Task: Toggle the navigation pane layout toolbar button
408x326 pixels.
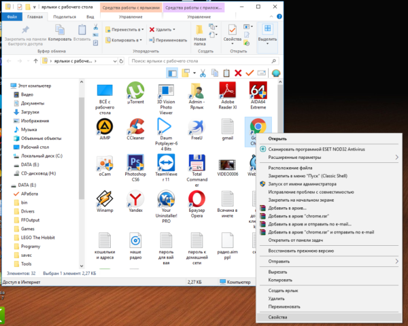Action: [172, 73]
